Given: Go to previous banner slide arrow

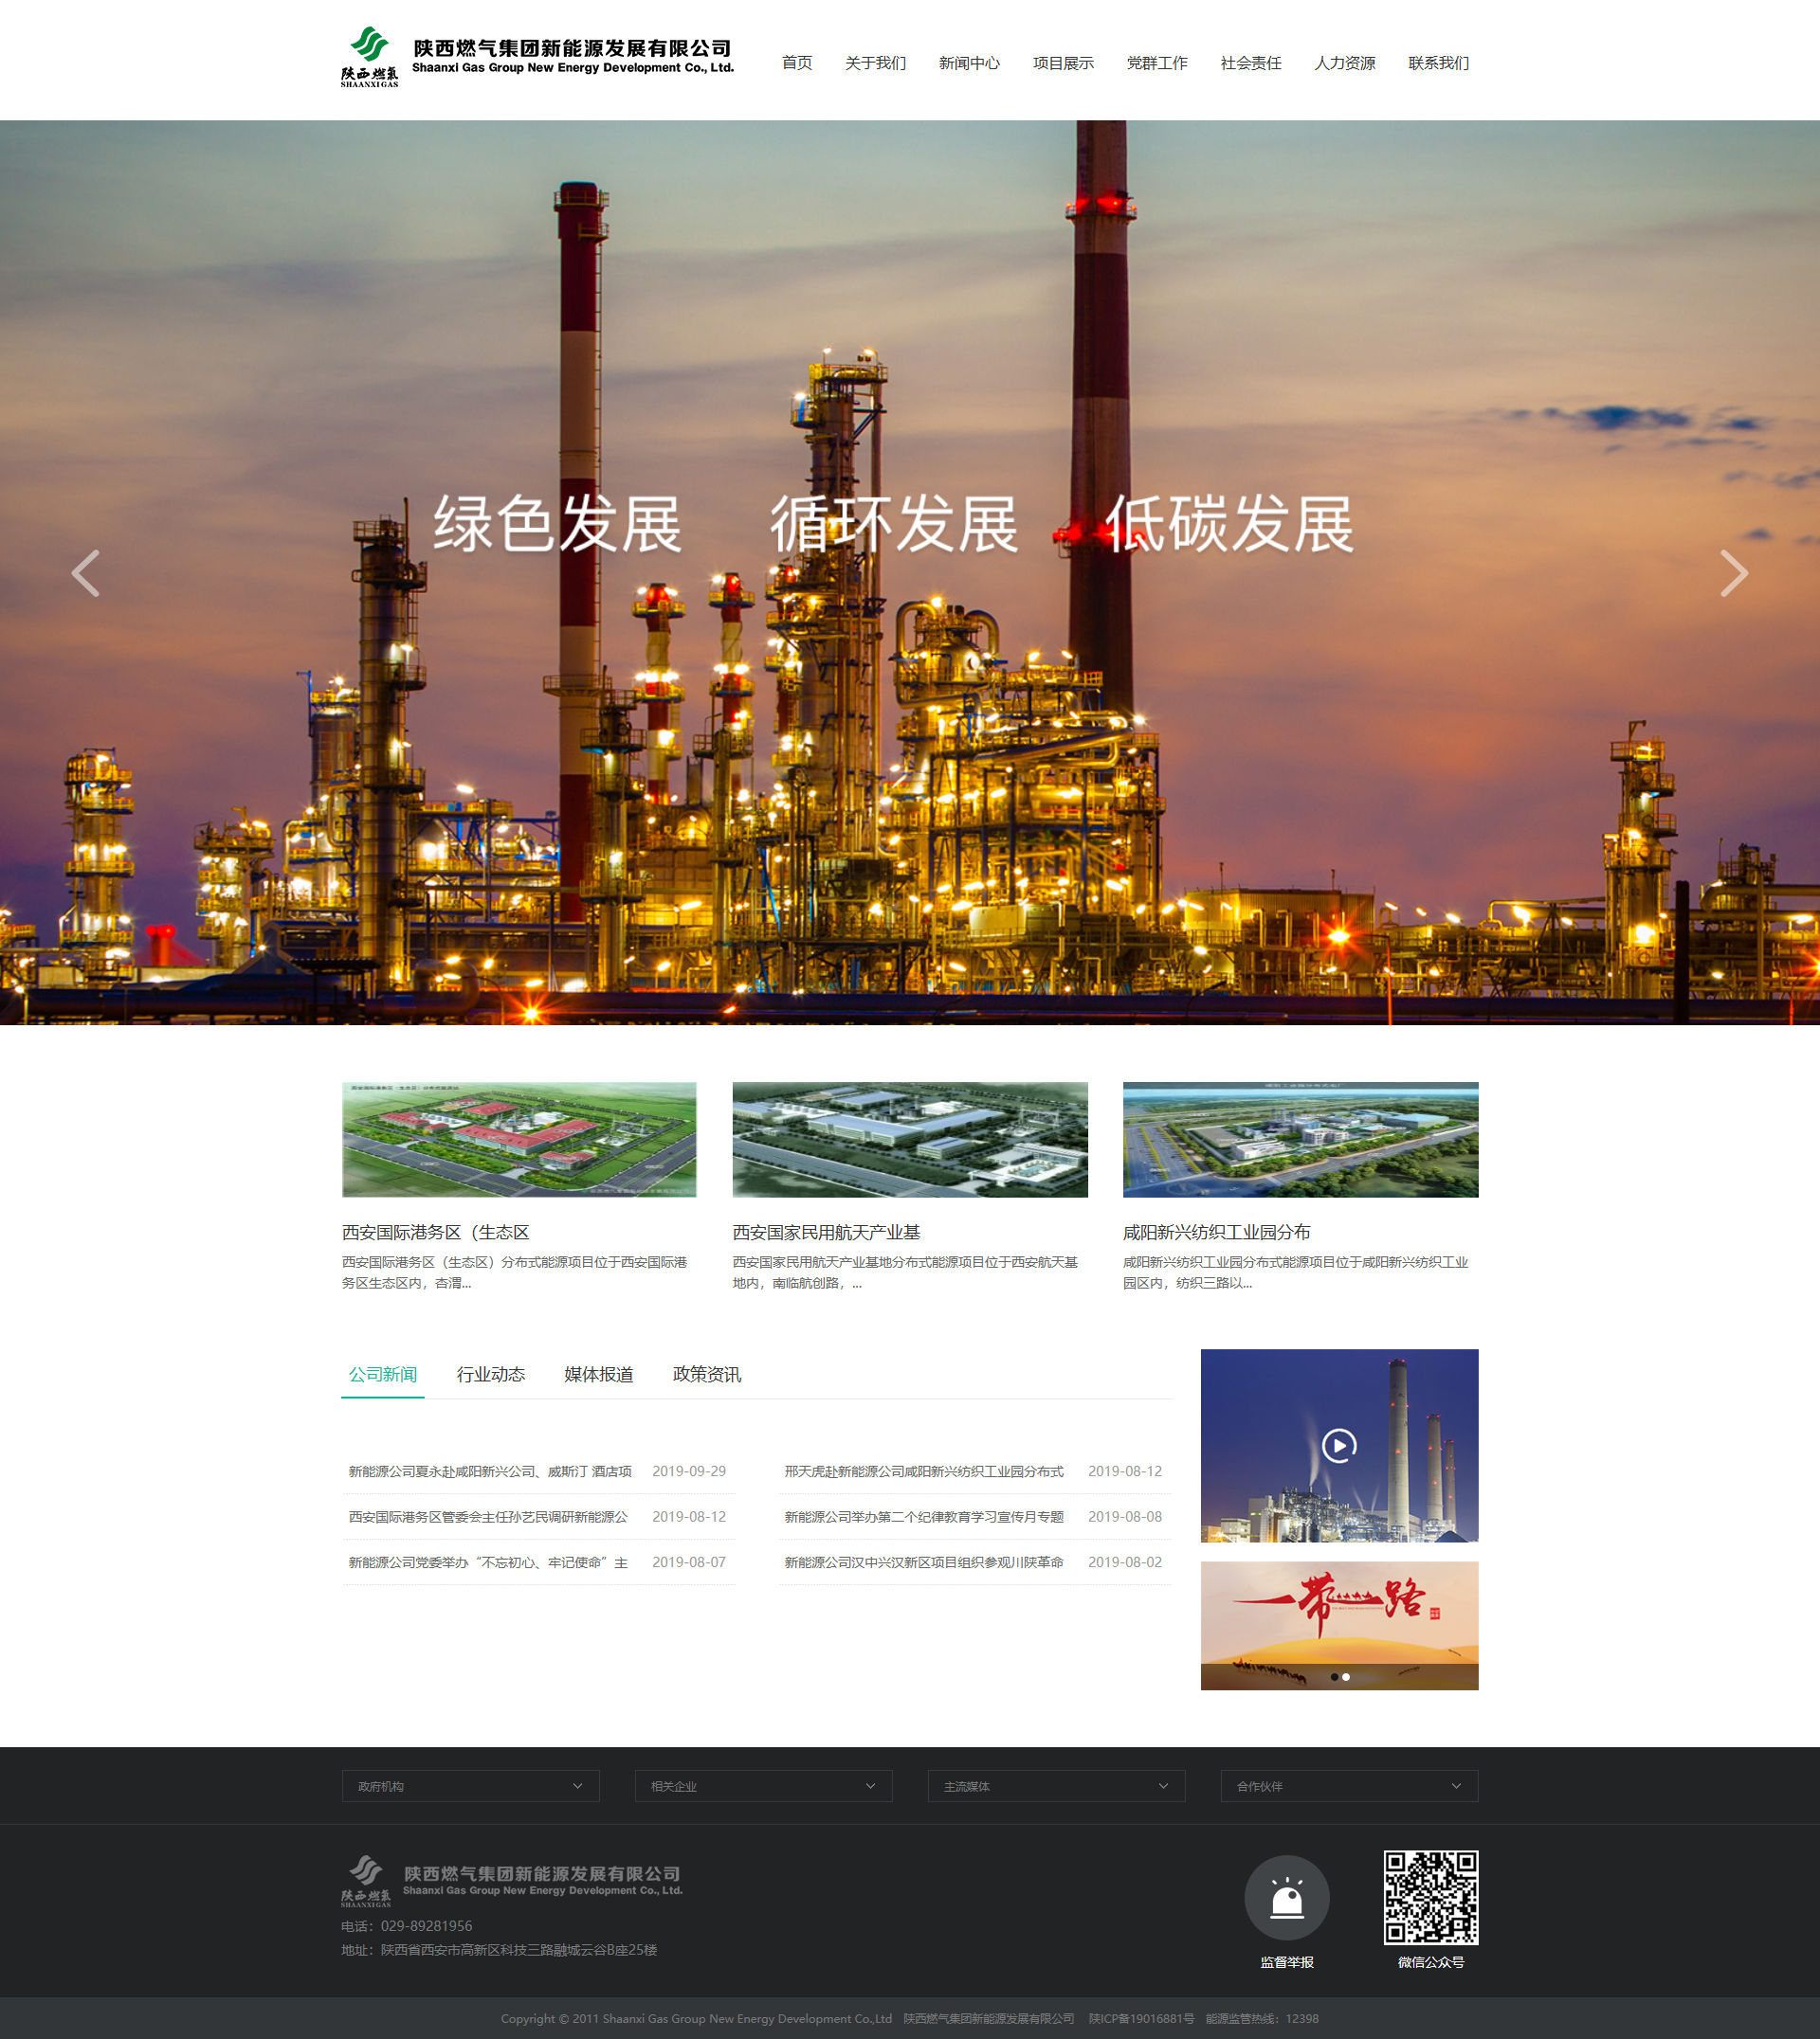Looking at the screenshot, I should pos(86,574).
